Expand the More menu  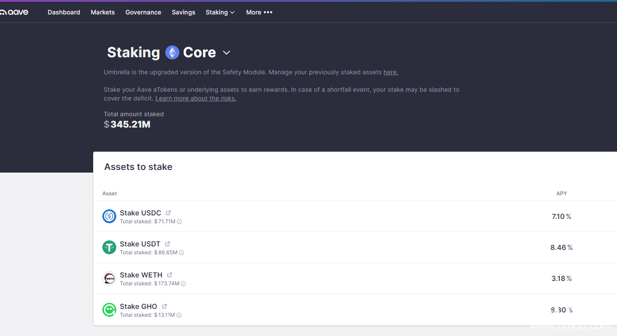click(259, 12)
